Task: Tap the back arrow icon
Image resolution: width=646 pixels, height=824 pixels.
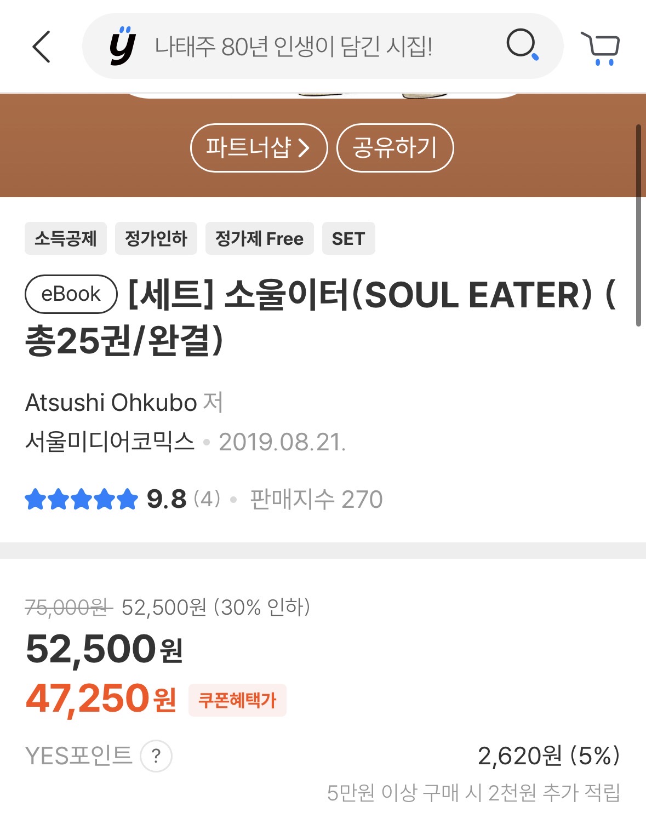Action: tap(42, 47)
